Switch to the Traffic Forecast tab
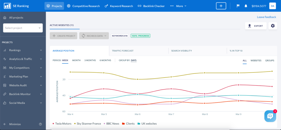The width and height of the screenshot is (281, 130). (x=122, y=51)
